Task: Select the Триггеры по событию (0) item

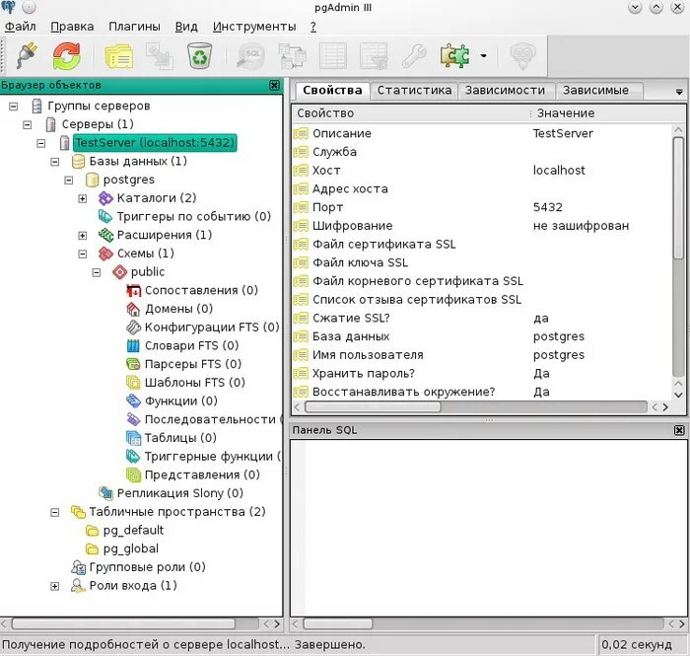Action: 193,216
